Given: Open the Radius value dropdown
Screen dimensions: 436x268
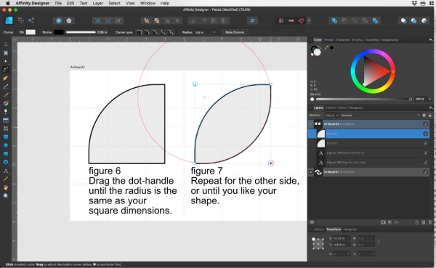Looking at the screenshot, I should [214, 32].
